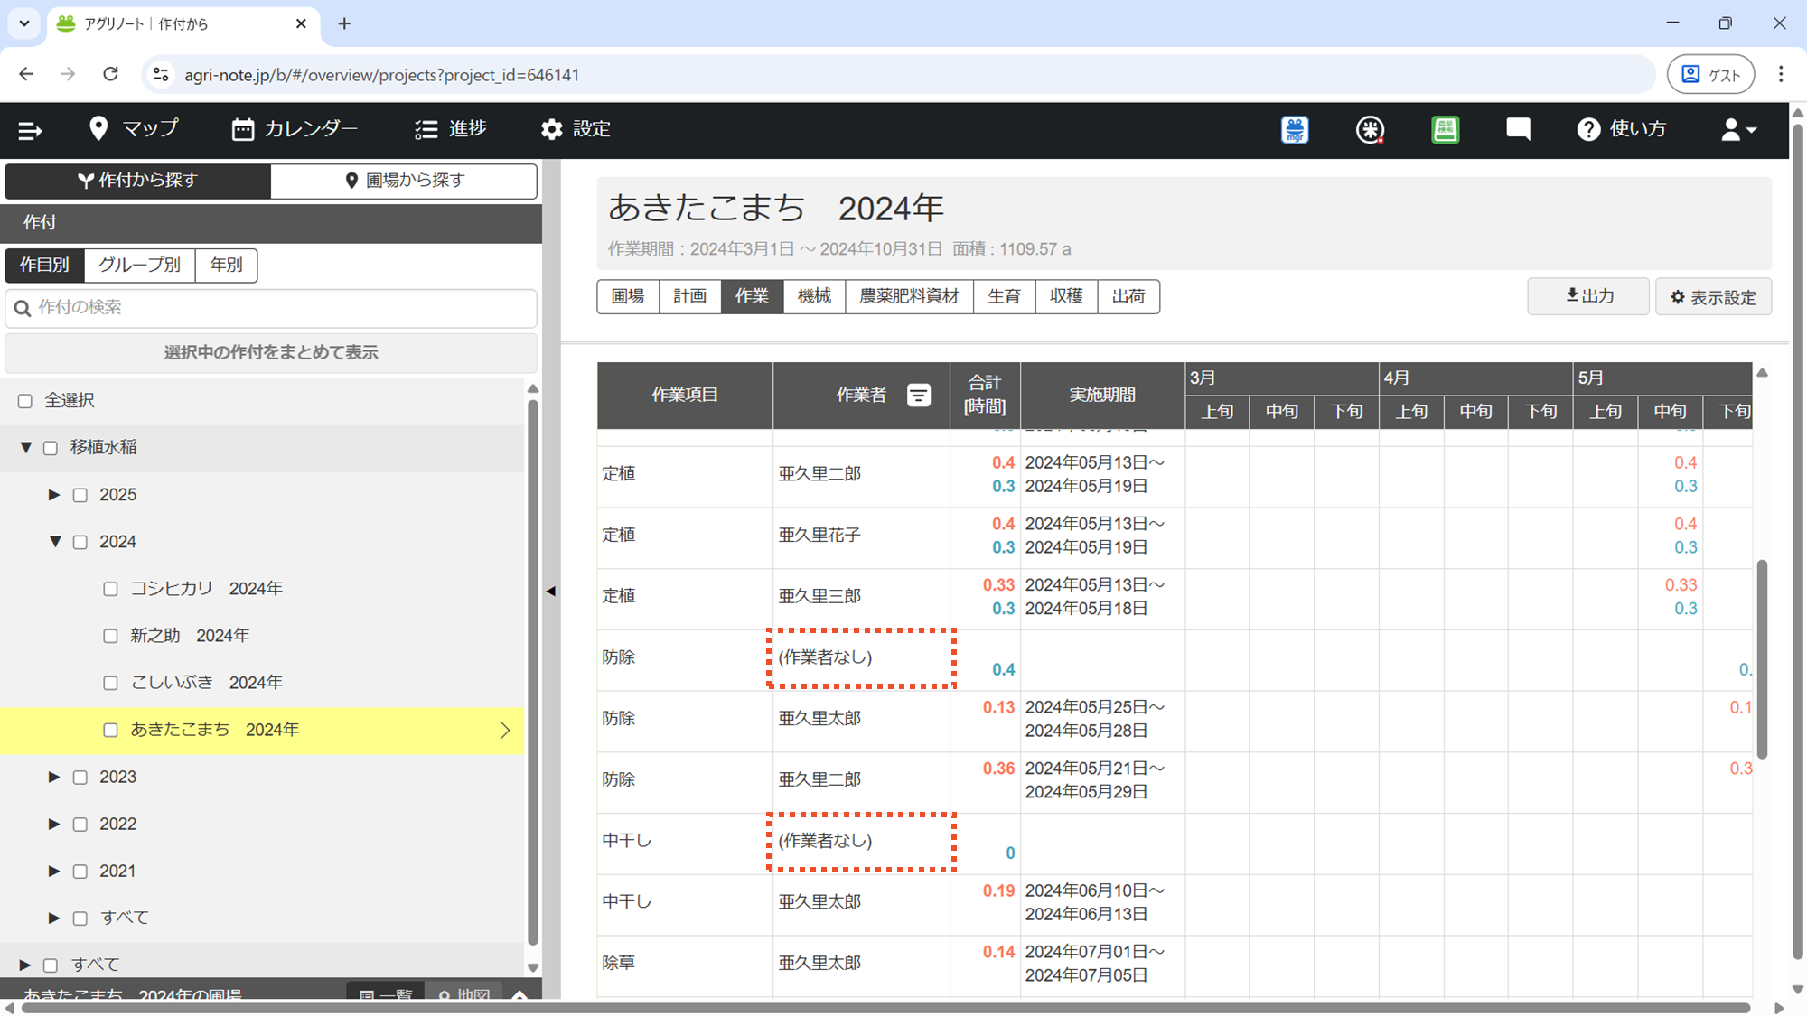Select the グループ別 grouping tab
The width and height of the screenshot is (1807, 1016).
click(139, 265)
